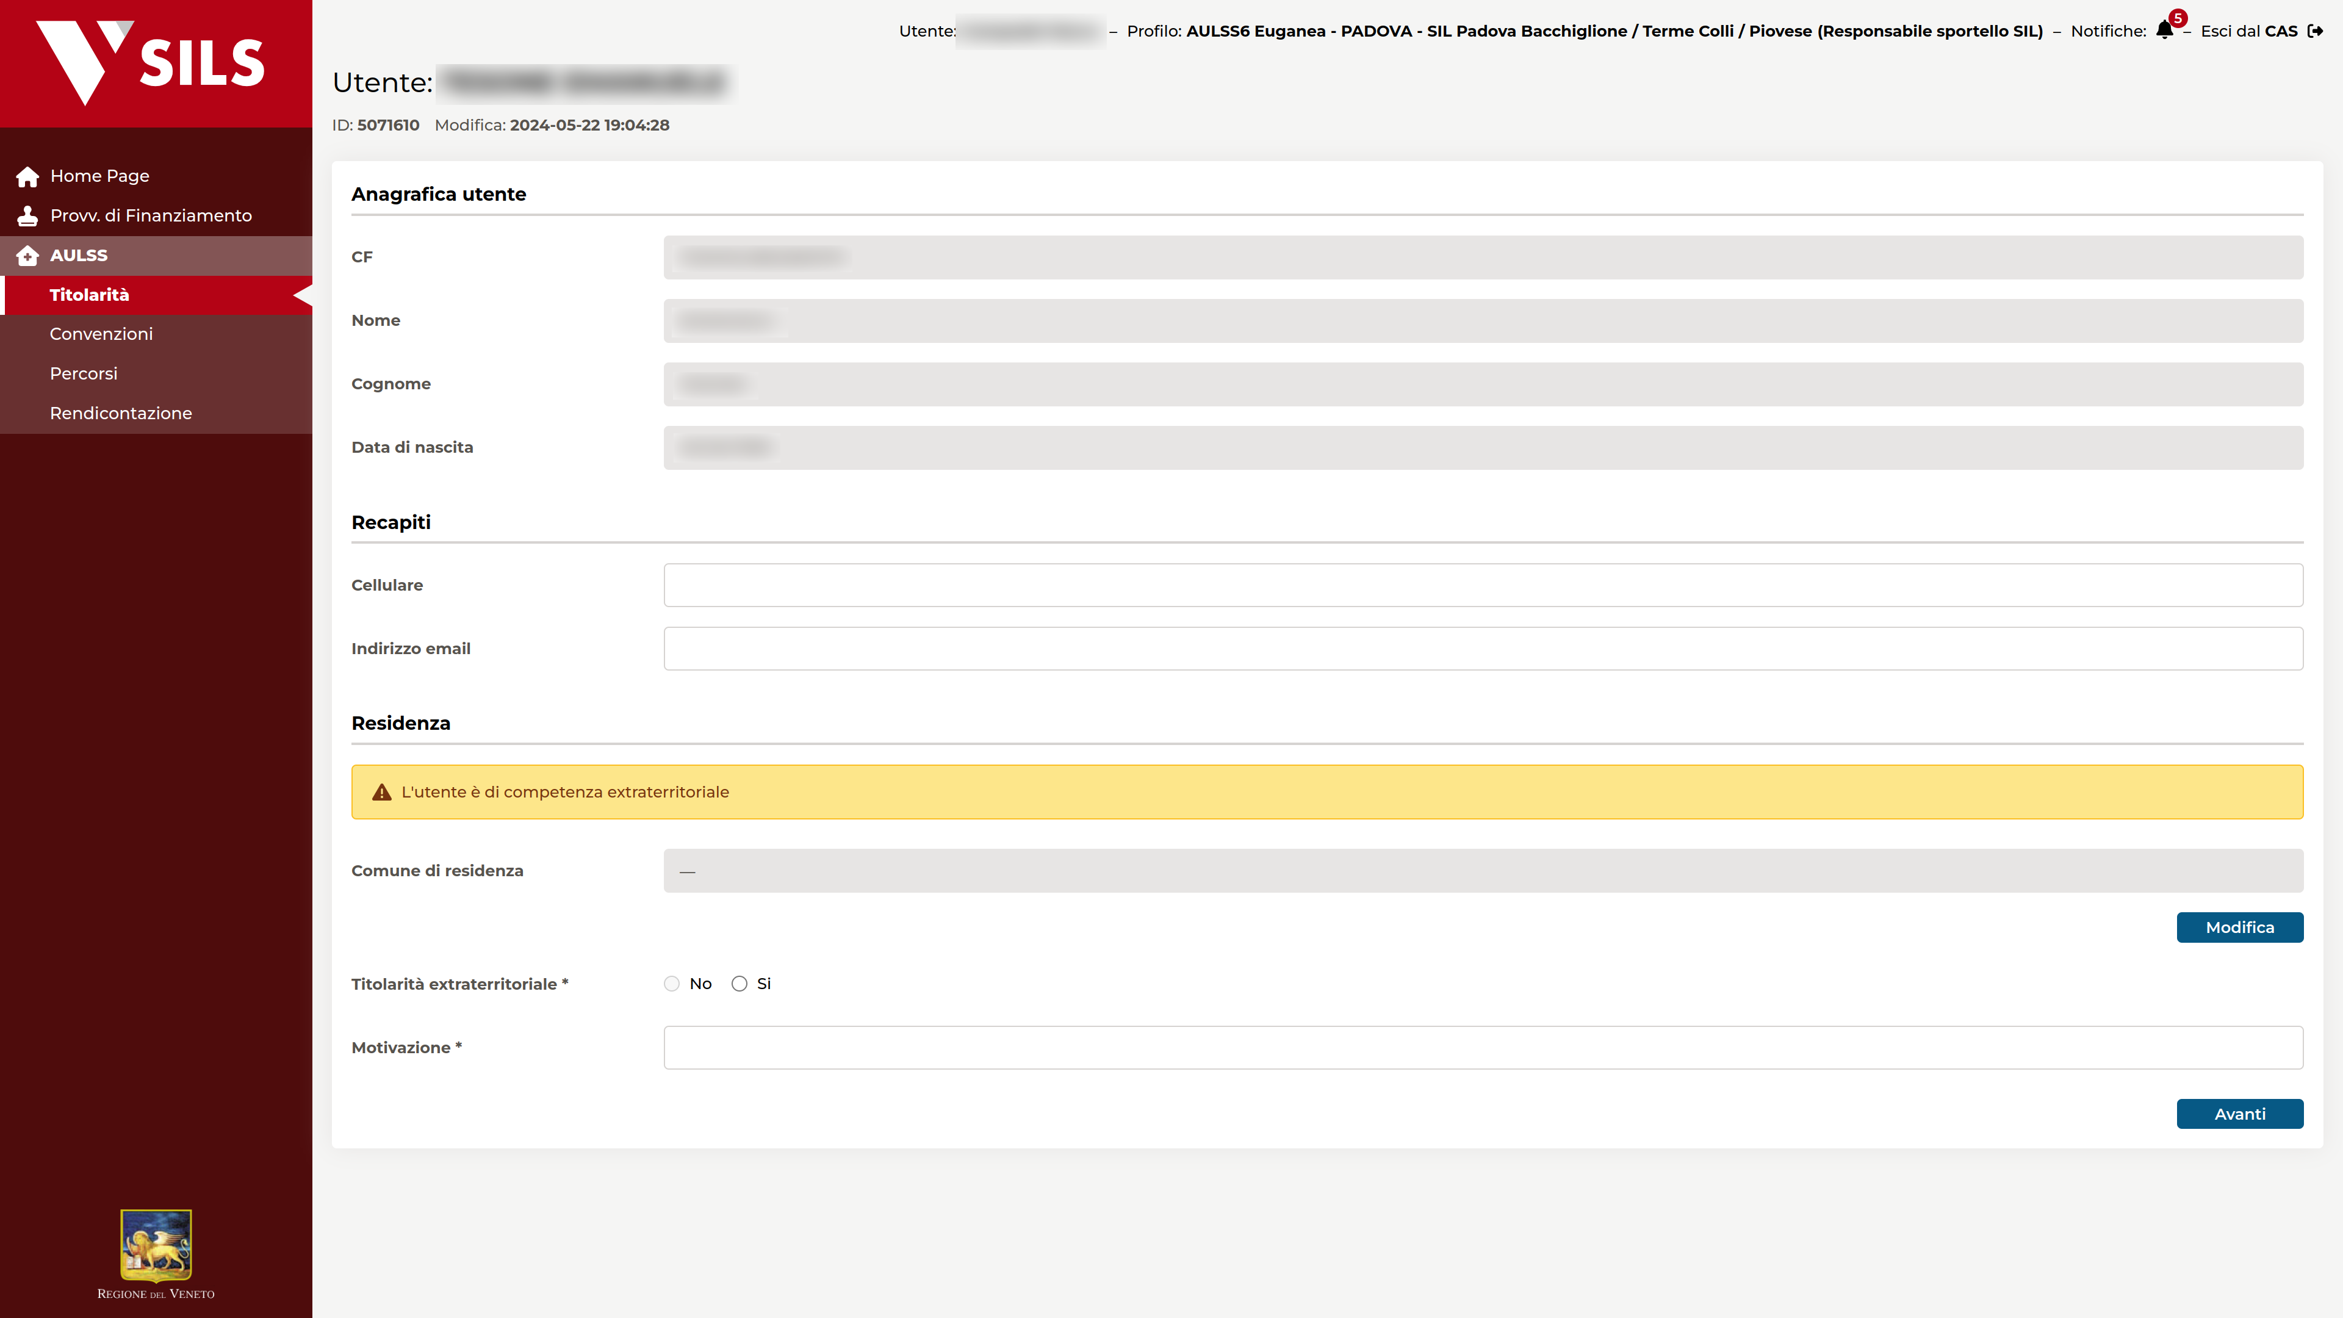Click the Profilo AULSS6 Euganea text
Viewport: 2343px width, 1318px height.
point(1585,31)
